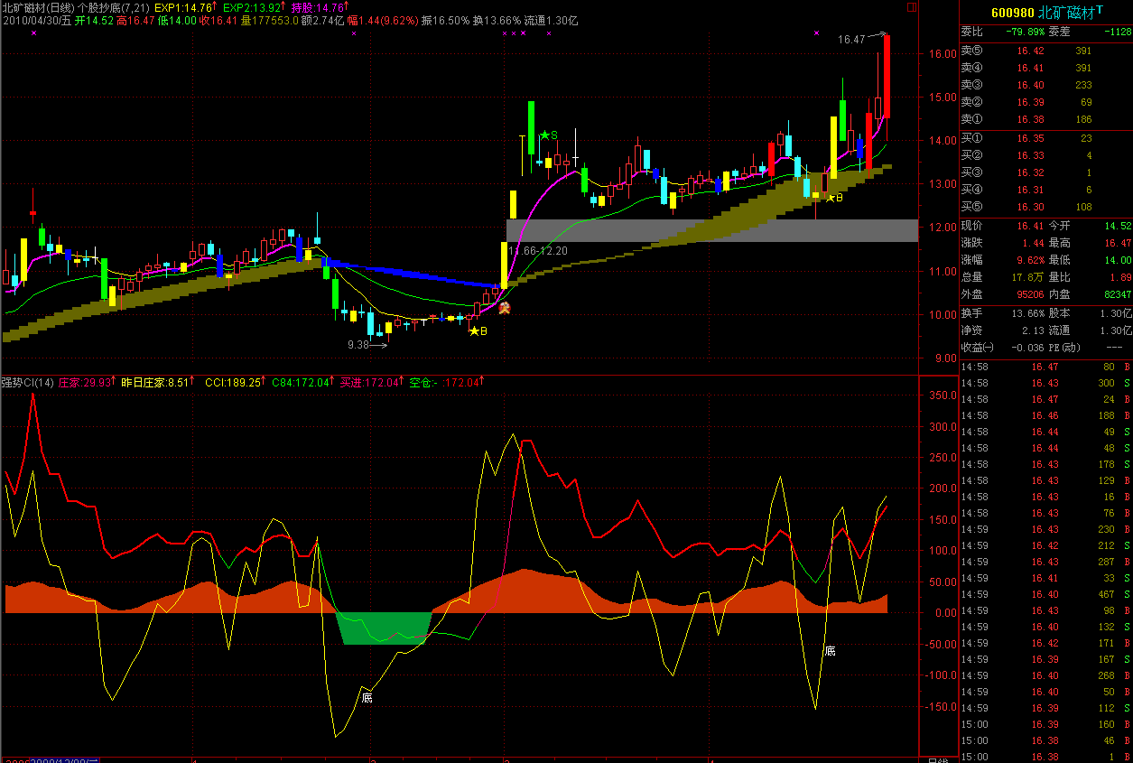This screenshot has width=1133, height=763.
Task: Select the 买③ 16.32 order row
Action: [x=1045, y=172]
